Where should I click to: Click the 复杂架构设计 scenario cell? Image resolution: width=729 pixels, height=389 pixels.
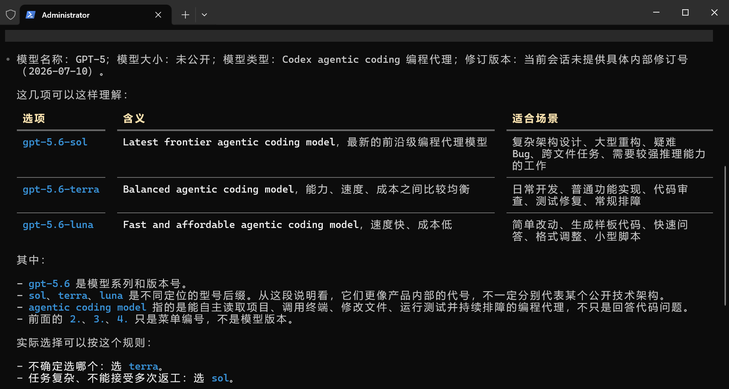(609, 154)
